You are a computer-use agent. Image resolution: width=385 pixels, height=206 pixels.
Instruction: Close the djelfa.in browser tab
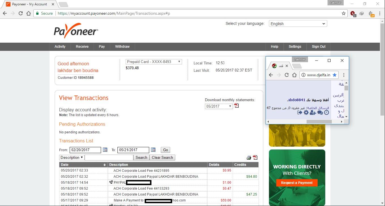[286, 66]
